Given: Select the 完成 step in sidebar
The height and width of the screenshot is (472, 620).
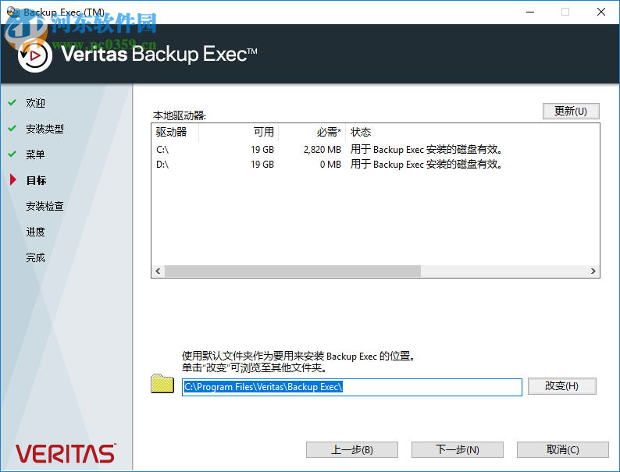Looking at the screenshot, I should tap(35, 257).
